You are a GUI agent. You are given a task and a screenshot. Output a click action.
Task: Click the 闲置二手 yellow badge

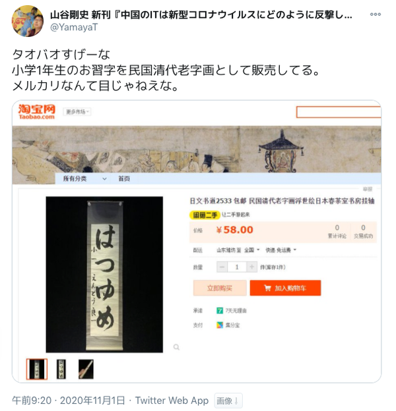tap(205, 215)
